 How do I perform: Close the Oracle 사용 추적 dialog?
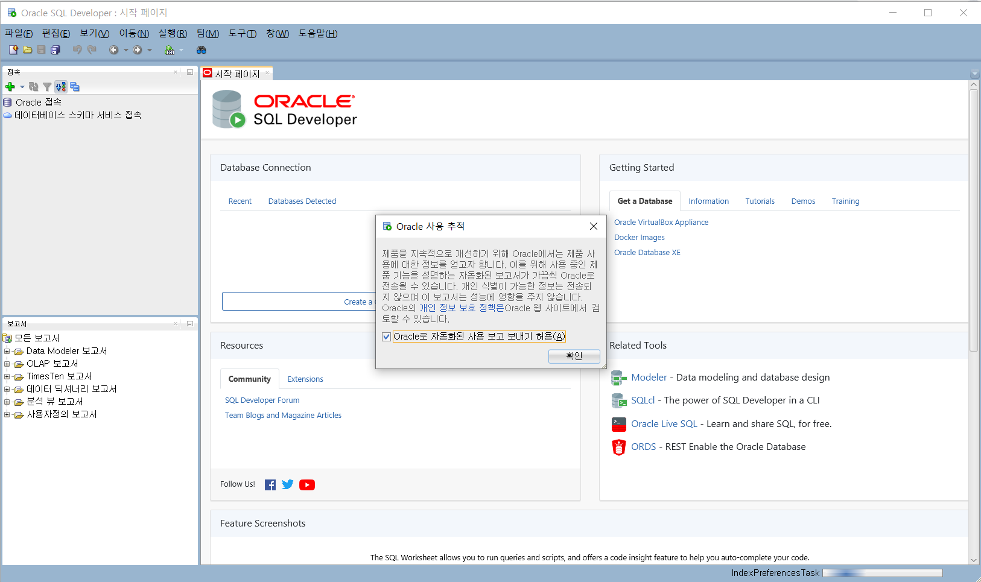pos(594,226)
